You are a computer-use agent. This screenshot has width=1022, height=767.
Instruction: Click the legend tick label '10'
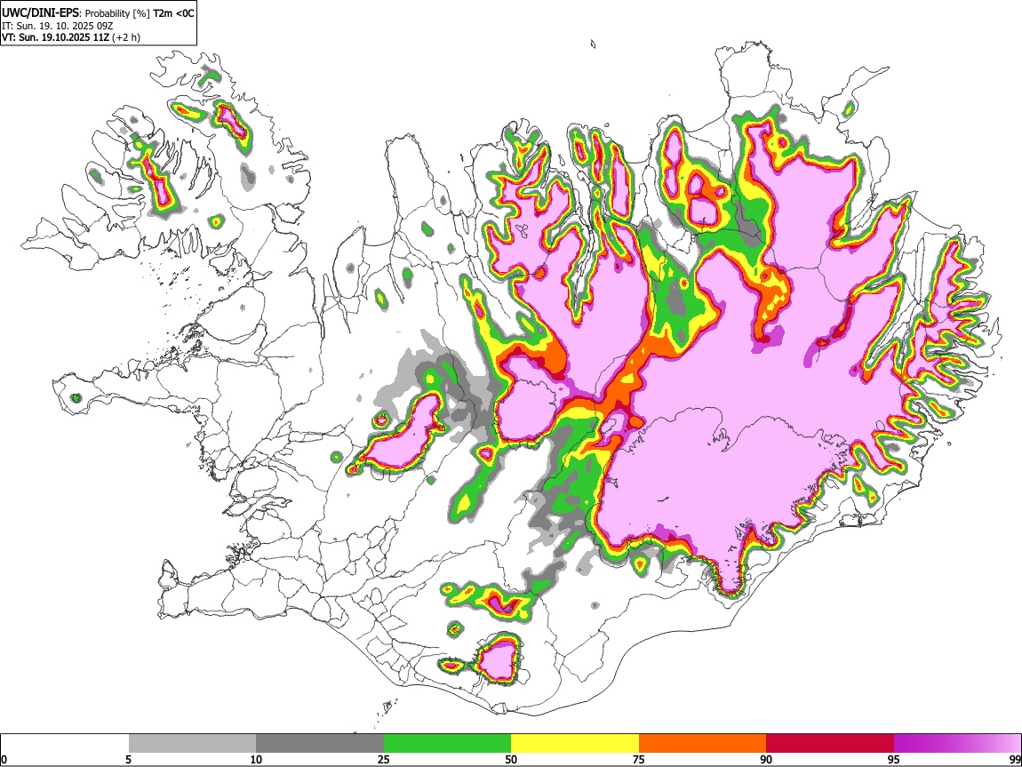pos(256,760)
